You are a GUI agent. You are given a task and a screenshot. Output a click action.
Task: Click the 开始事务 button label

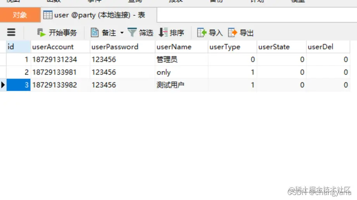point(63,33)
